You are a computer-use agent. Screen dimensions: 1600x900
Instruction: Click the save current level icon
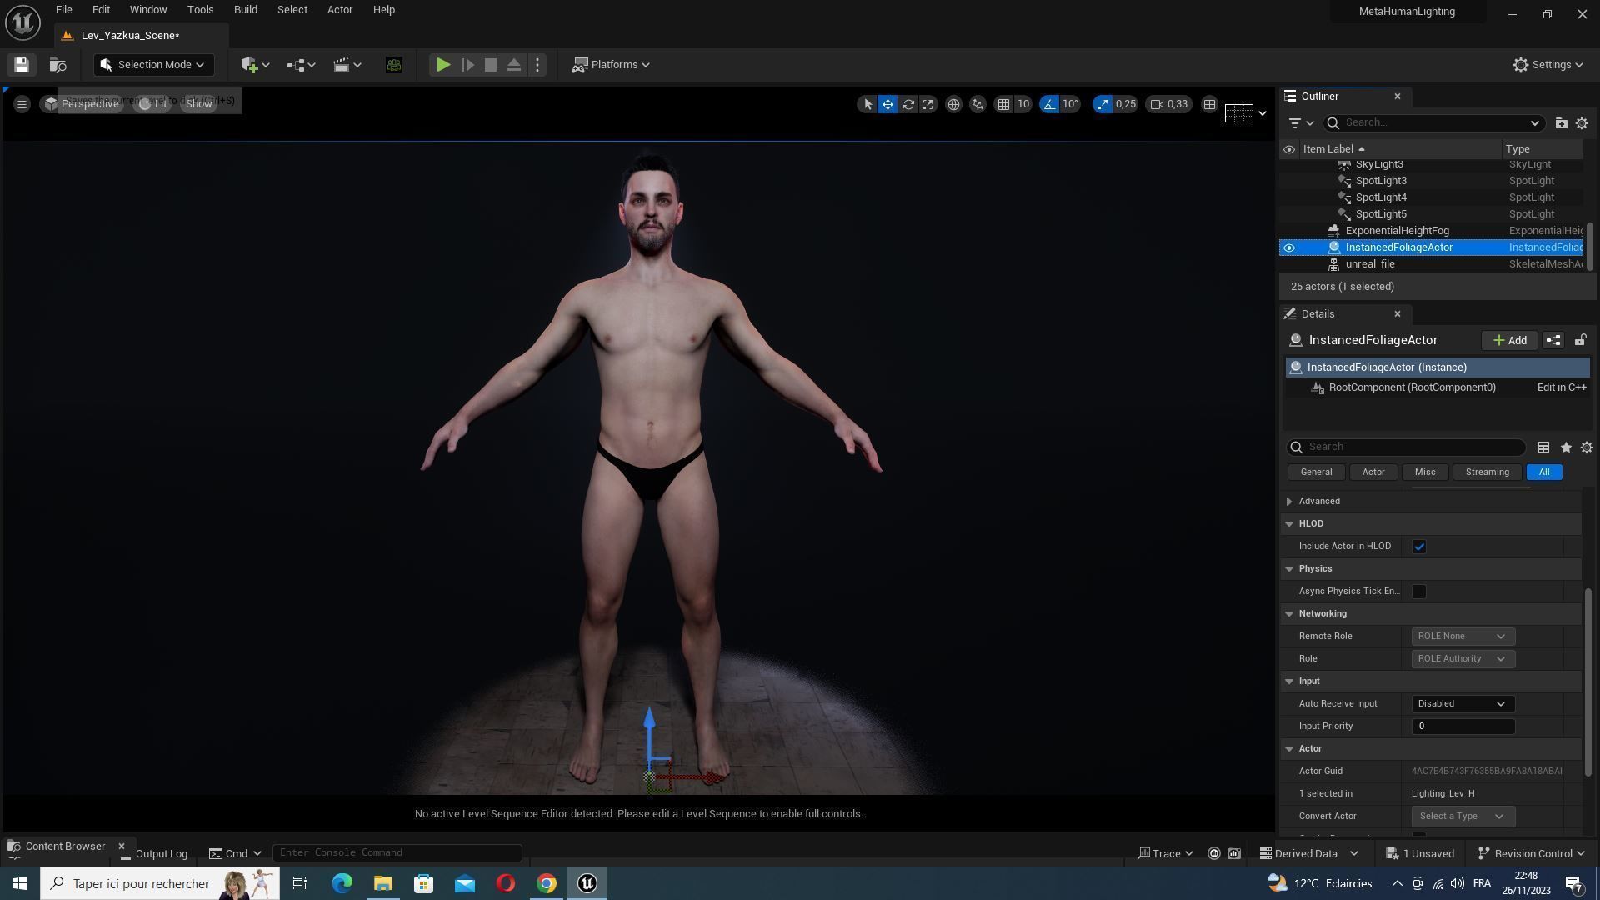(x=22, y=65)
